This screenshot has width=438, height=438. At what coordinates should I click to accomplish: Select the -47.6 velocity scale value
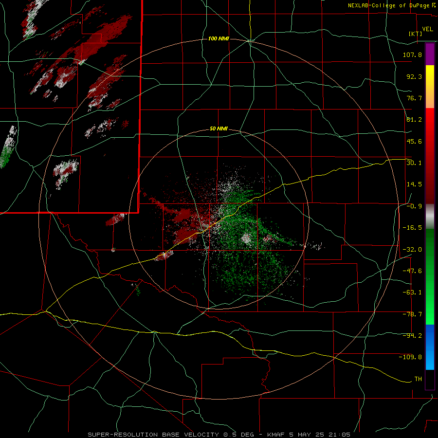pyautogui.click(x=412, y=271)
